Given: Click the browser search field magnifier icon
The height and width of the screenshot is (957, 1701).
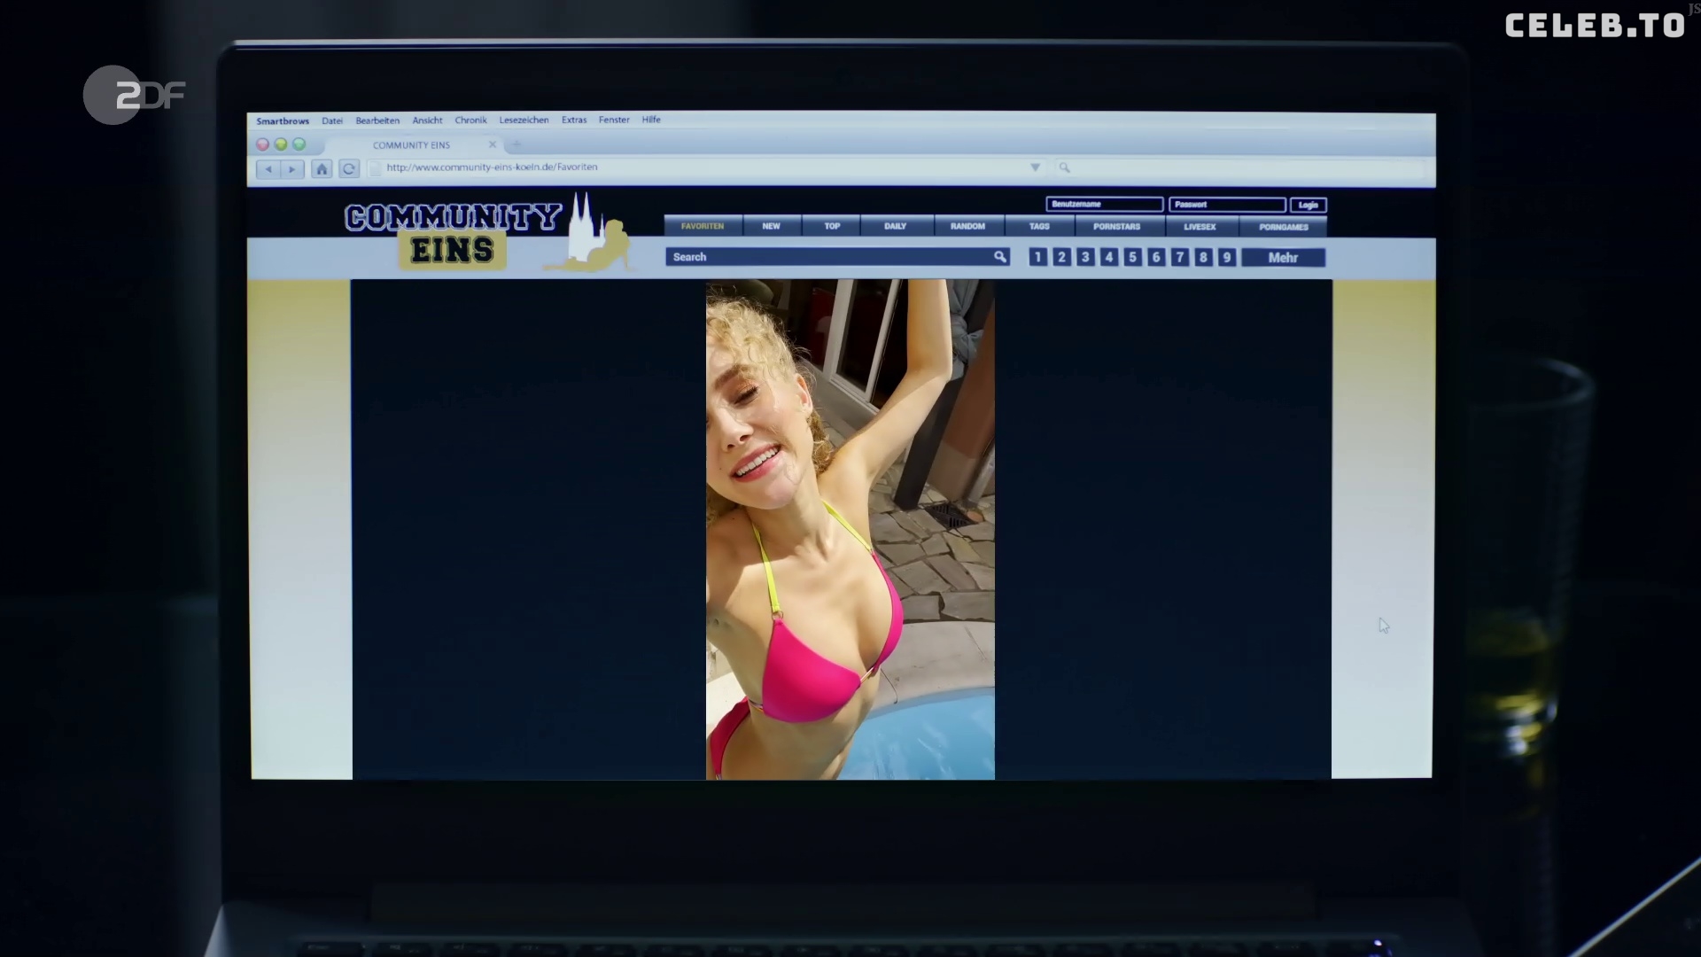Looking at the screenshot, I should pos(1065,167).
